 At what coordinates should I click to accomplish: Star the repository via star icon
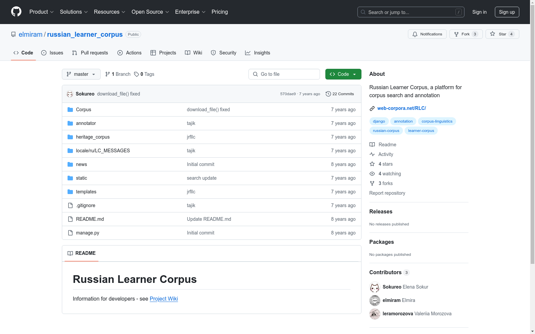click(x=493, y=34)
